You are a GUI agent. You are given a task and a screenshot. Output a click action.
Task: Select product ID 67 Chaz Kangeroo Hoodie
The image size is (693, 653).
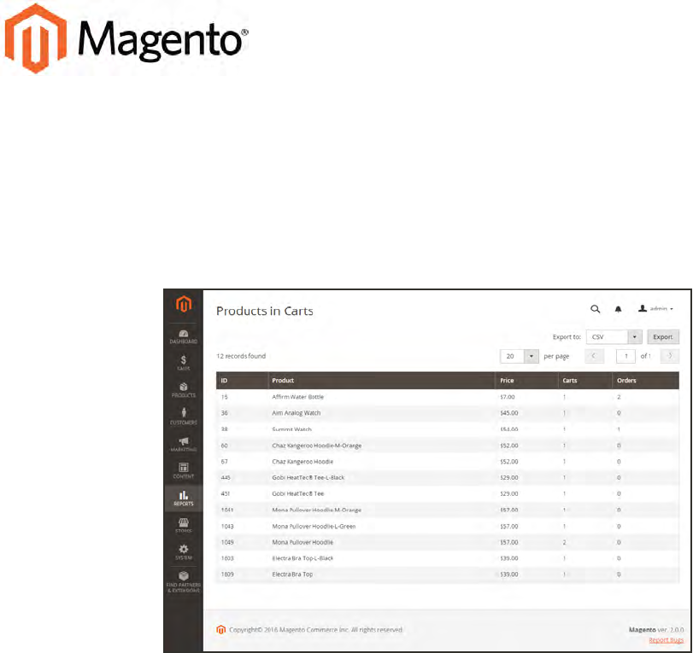click(447, 462)
